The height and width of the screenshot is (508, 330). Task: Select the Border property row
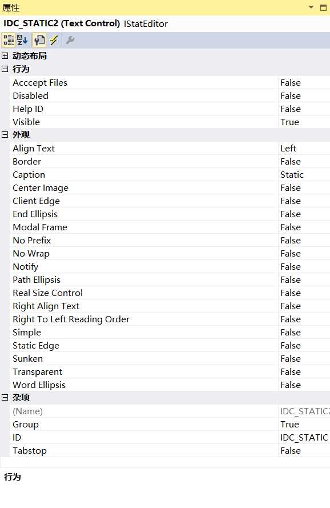coord(170,162)
